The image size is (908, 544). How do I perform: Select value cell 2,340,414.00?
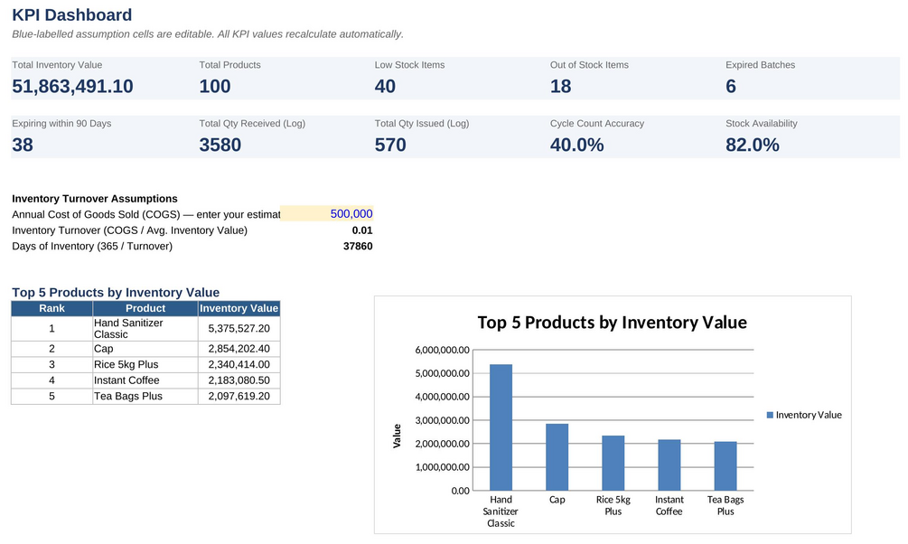click(239, 364)
